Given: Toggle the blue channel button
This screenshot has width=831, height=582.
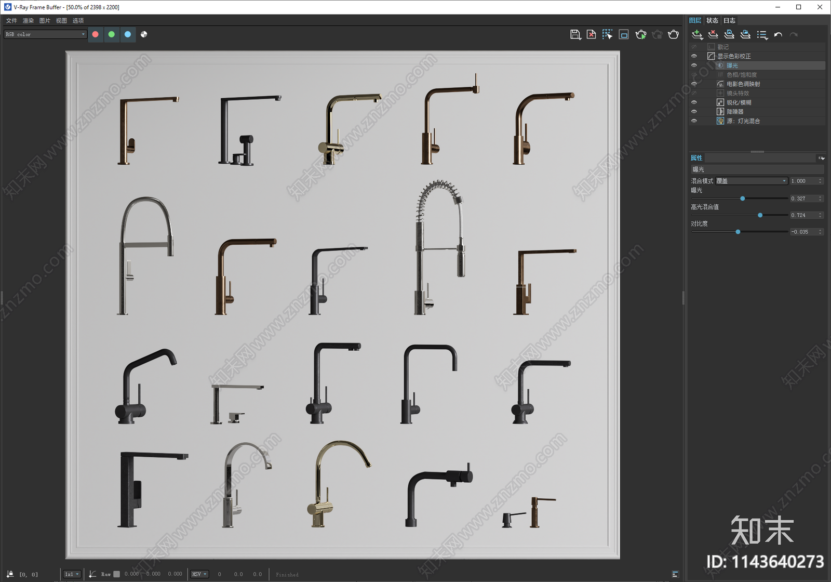Looking at the screenshot, I should pyautogui.click(x=128, y=34).
